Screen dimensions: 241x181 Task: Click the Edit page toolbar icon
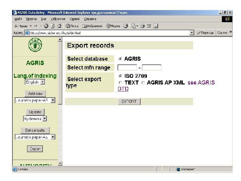(x=149, y=26)
